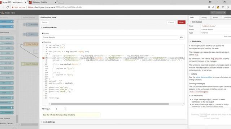
Task: Select the gauge node in palette
Action: (x=6, y=88)
